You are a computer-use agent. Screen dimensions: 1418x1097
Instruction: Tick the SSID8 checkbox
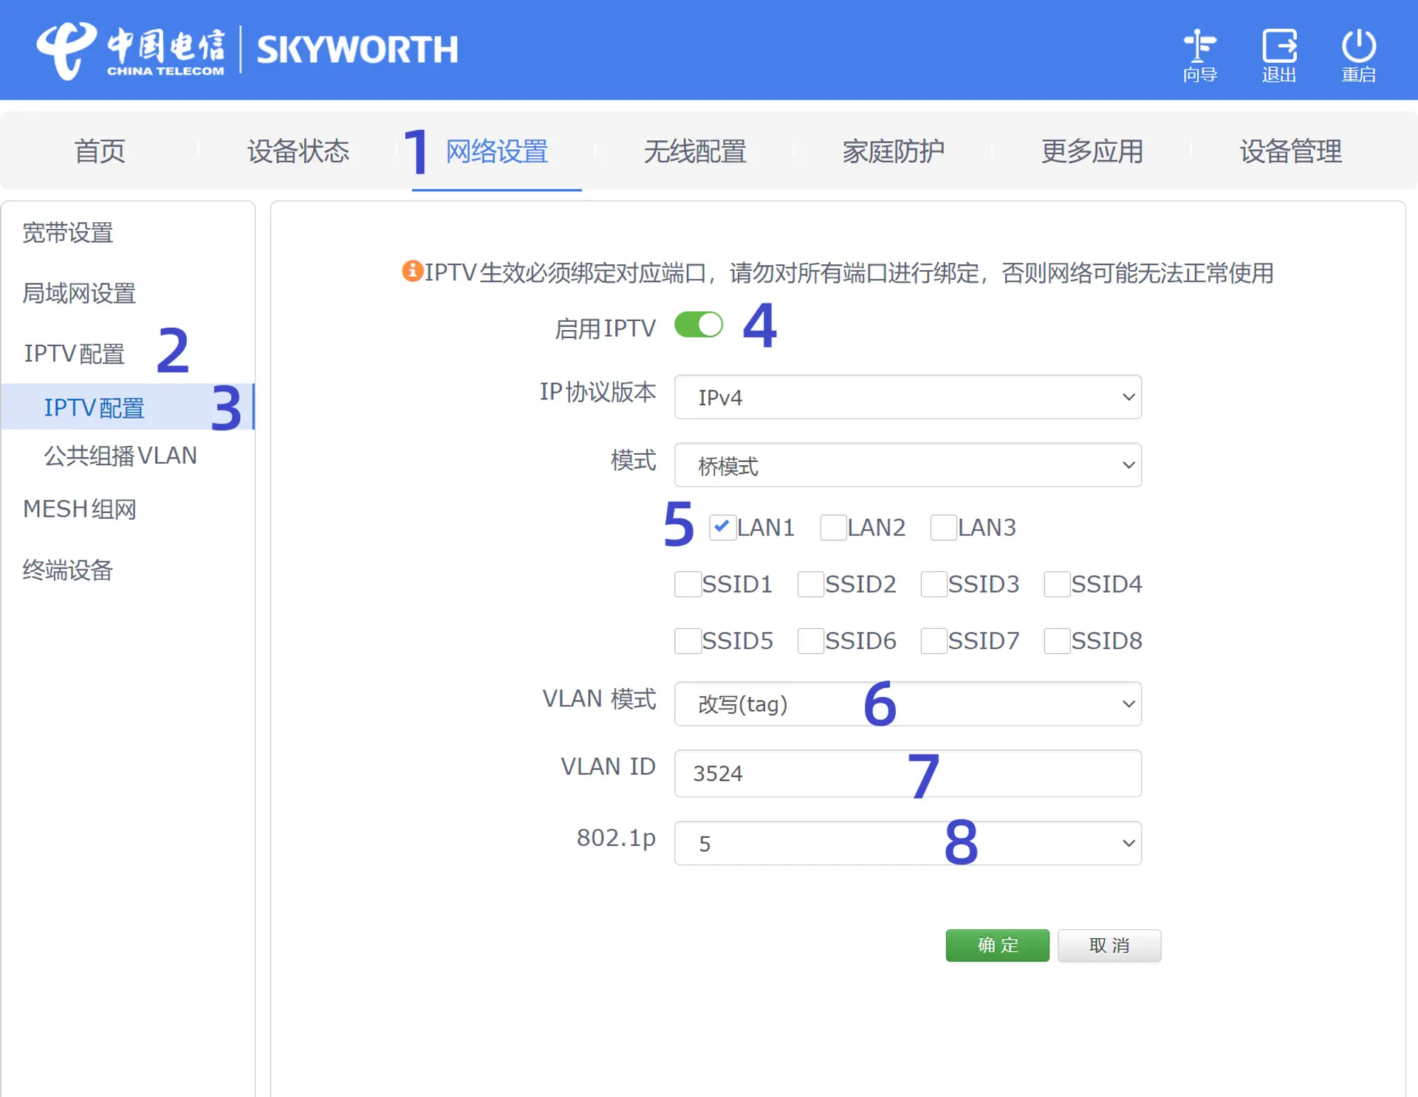pos(1057,641)
